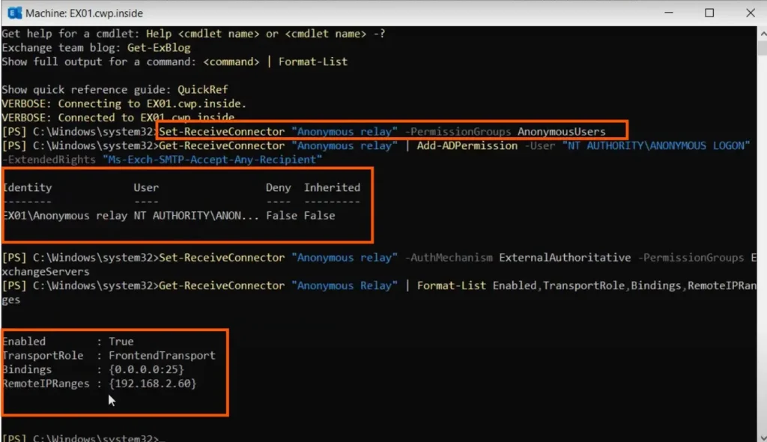Click the "Ms-Exch-SMTP-Accept-Any-Recipient" string
767x442 pixels.
pos(212,160)
